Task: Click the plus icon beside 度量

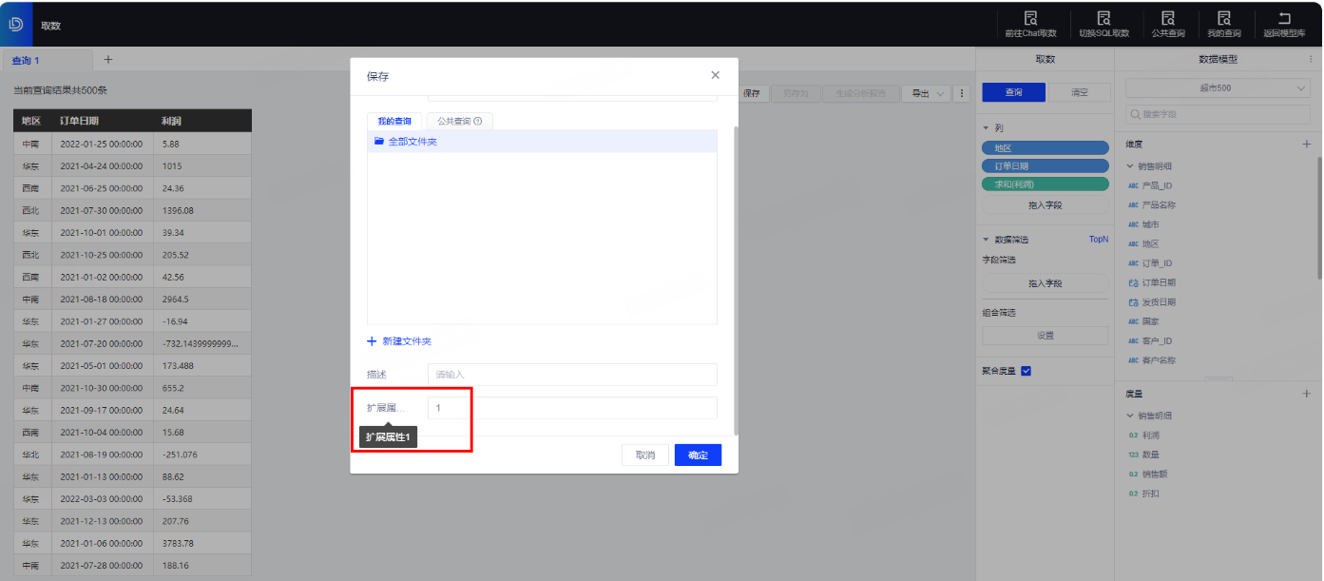Action: point(1306,394)
